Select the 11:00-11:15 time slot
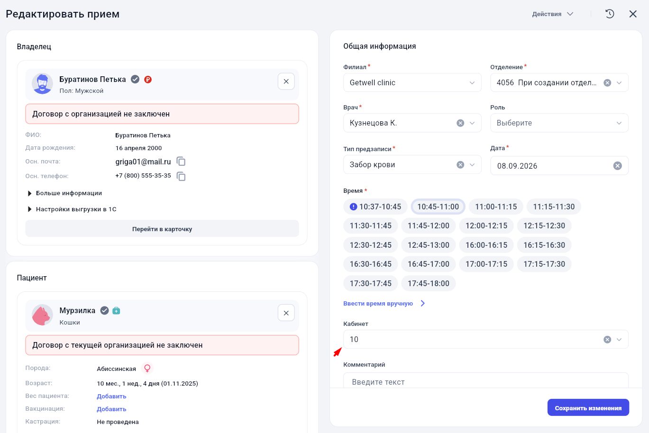The image size is (649, 433). click(x=496, y=207)
